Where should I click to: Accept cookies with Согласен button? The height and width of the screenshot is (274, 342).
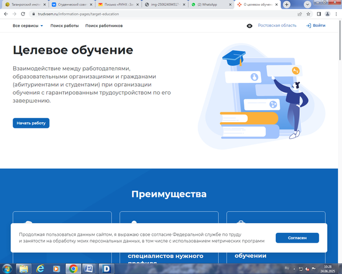(297, 238)
